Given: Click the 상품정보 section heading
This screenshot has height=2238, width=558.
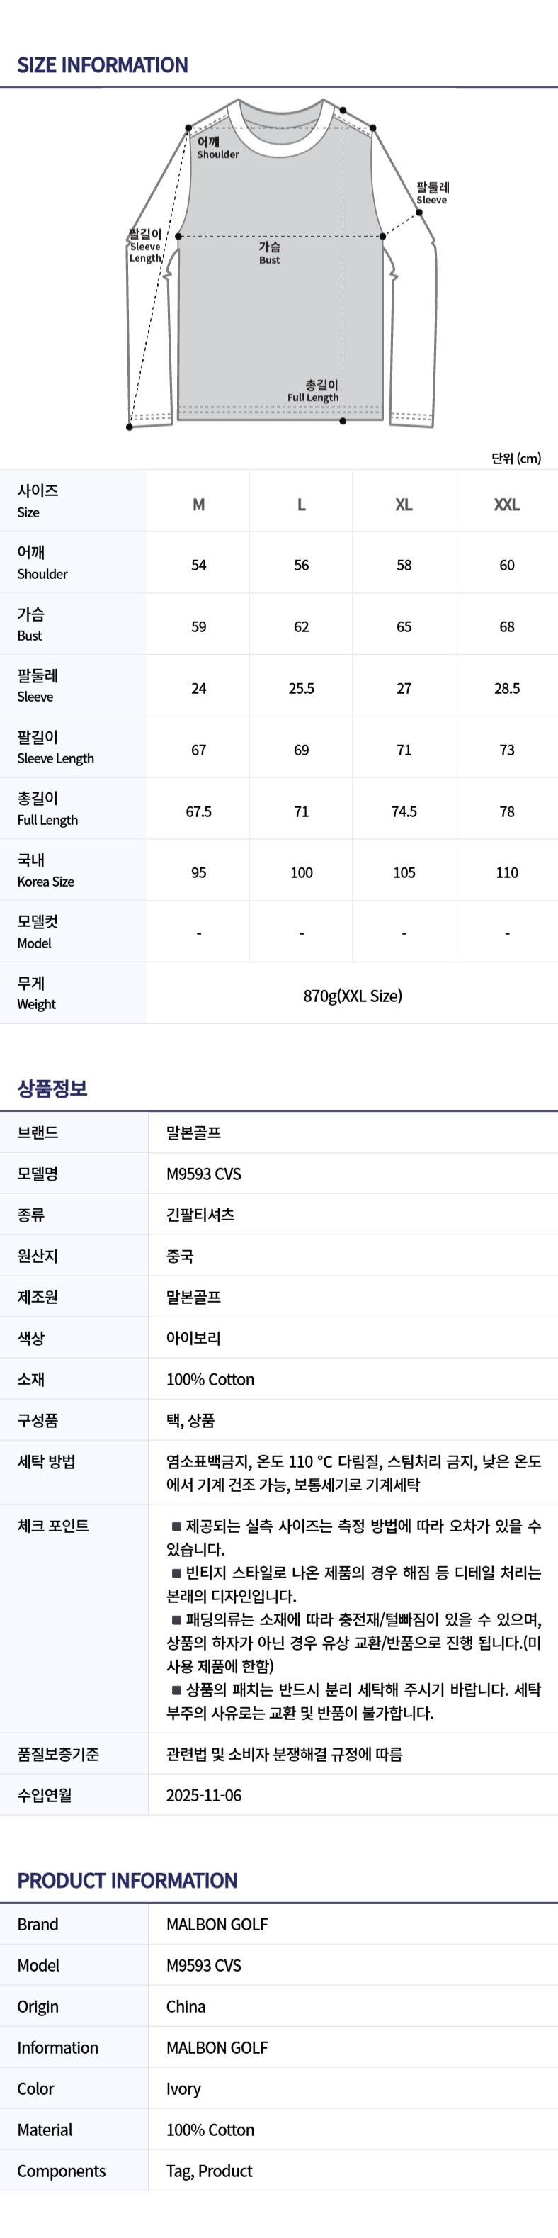Looking at the screenshot, I should coord(52,1089).
